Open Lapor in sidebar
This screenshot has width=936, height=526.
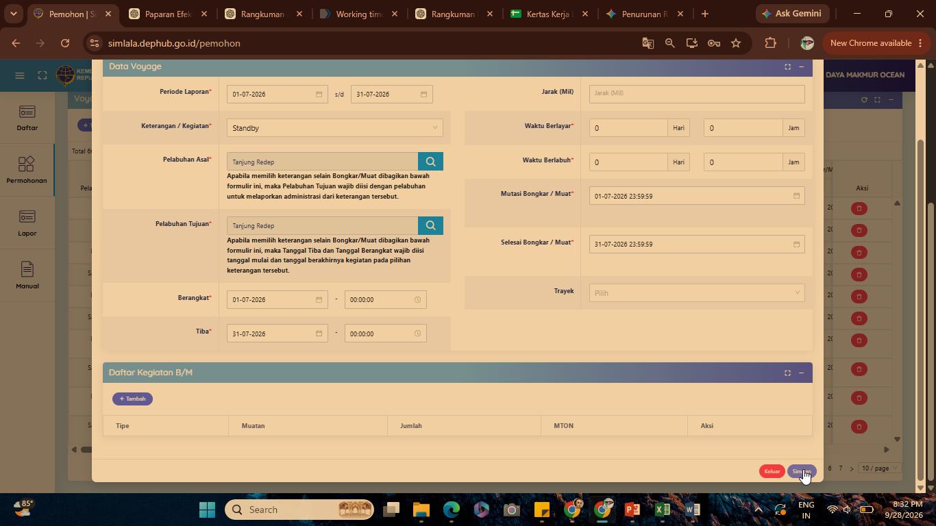pyautogui.click(x=27, y=223)
